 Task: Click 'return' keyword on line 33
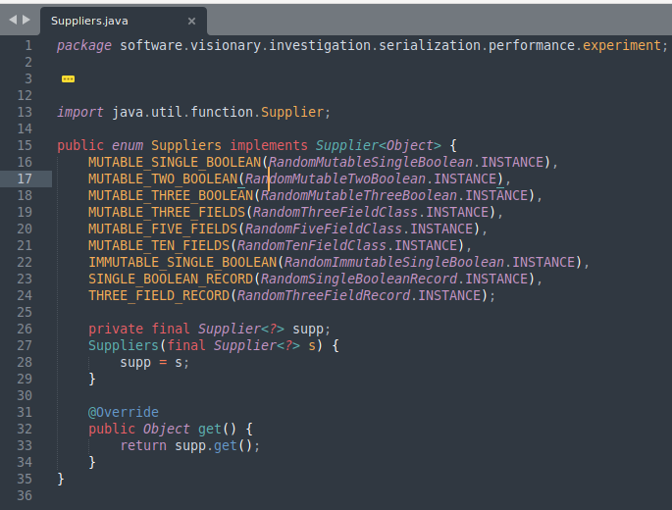pos(143,445)
